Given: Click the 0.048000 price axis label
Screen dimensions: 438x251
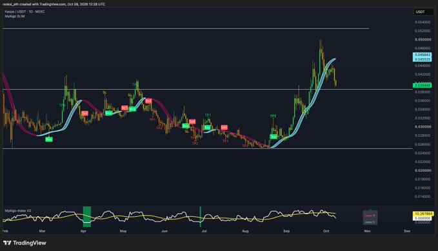Looking at the screenshot, I should click(x=423, y=48).
